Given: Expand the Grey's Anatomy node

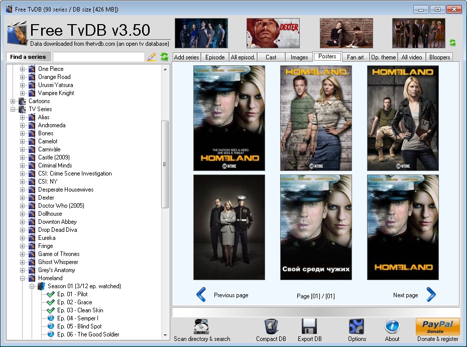Looking at the screenshot, I should pos(22,271).
